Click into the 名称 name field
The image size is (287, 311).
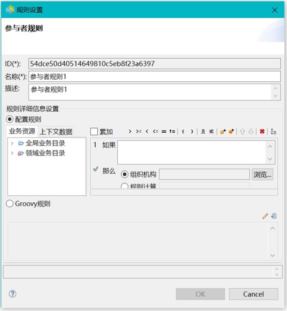(154, 77)
